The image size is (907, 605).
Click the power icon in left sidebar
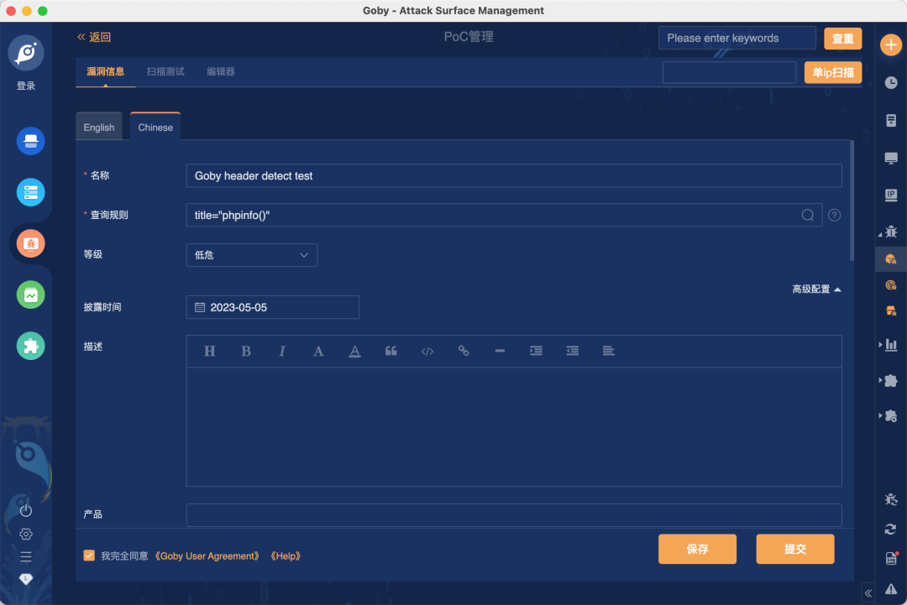pos(26,510)
